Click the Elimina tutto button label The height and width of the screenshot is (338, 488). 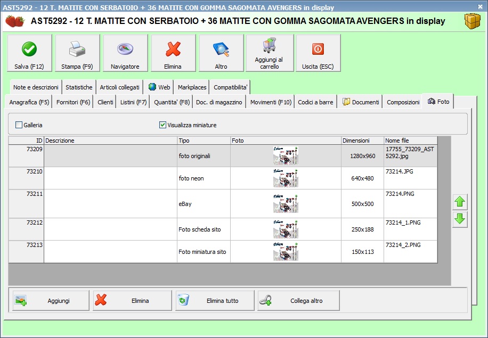pos(223,301)
